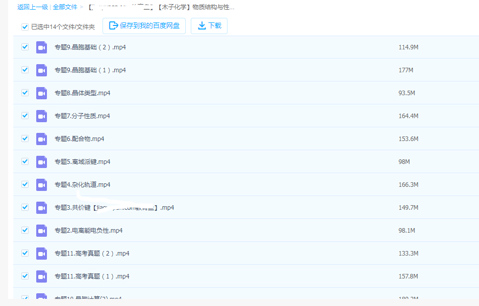Click video icon for 专题9.晶胞基础（2）.mp4

pos(41,47)
